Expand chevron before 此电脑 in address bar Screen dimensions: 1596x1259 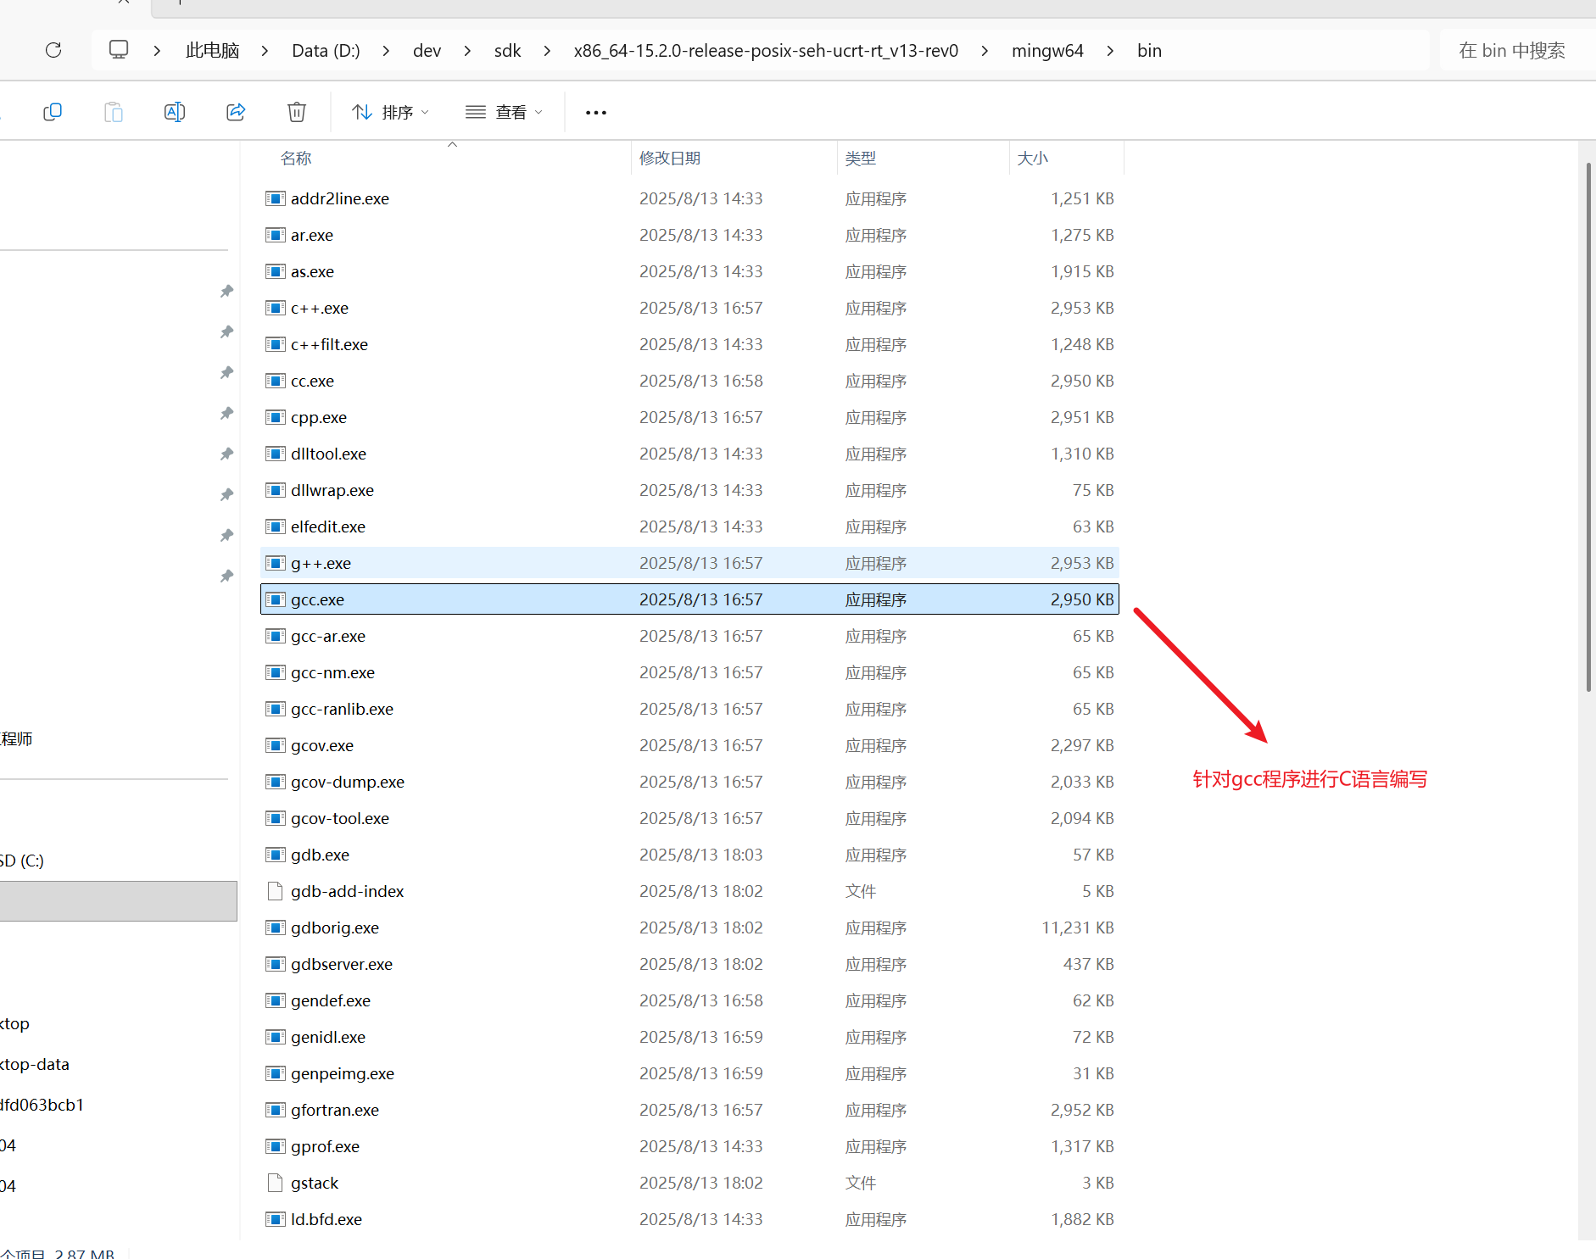(x=158, y=51)
